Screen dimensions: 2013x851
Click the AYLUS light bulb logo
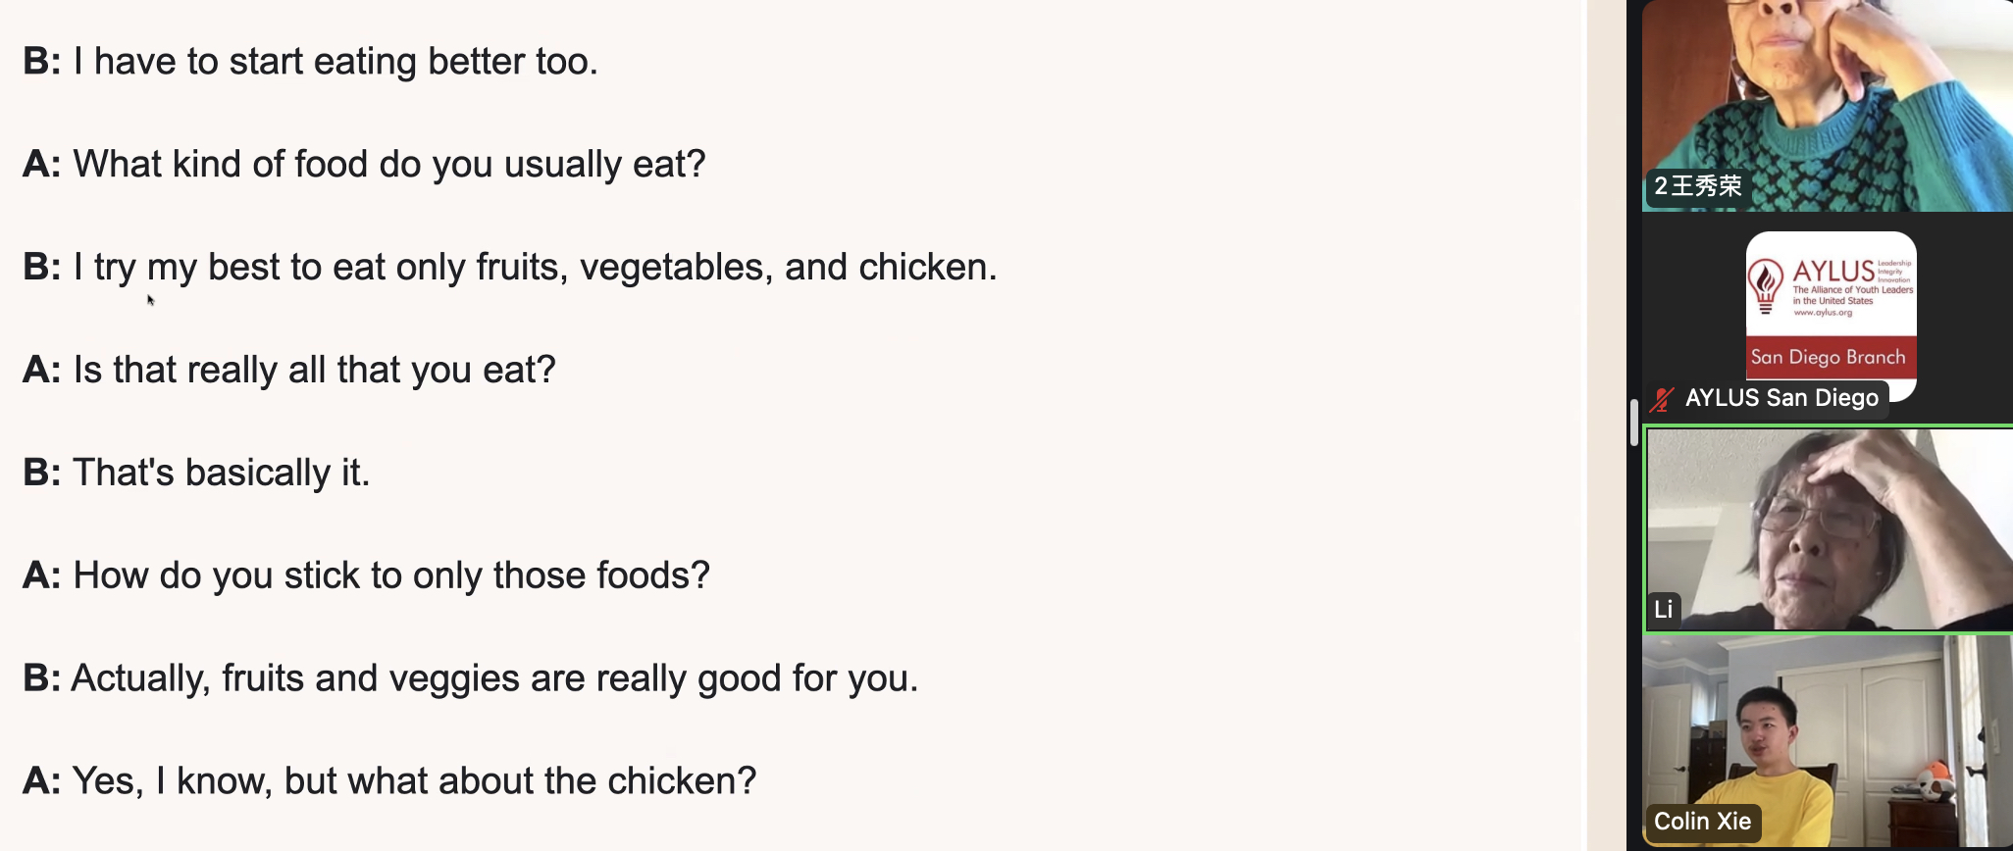[1765, 286]
